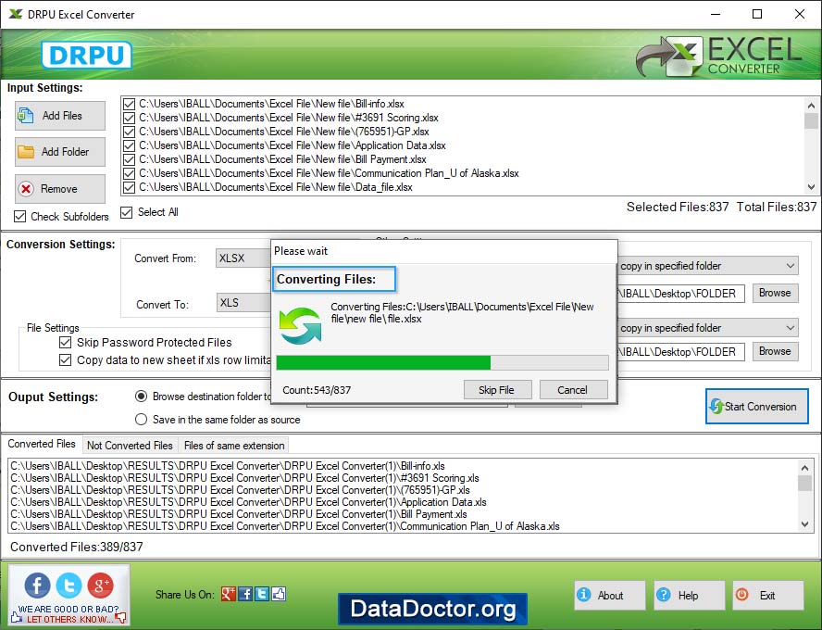Screen dimensions: 822x630
Task: Click the small Twitter share icon
Action: pyautogui.click(x=262, y=594)
